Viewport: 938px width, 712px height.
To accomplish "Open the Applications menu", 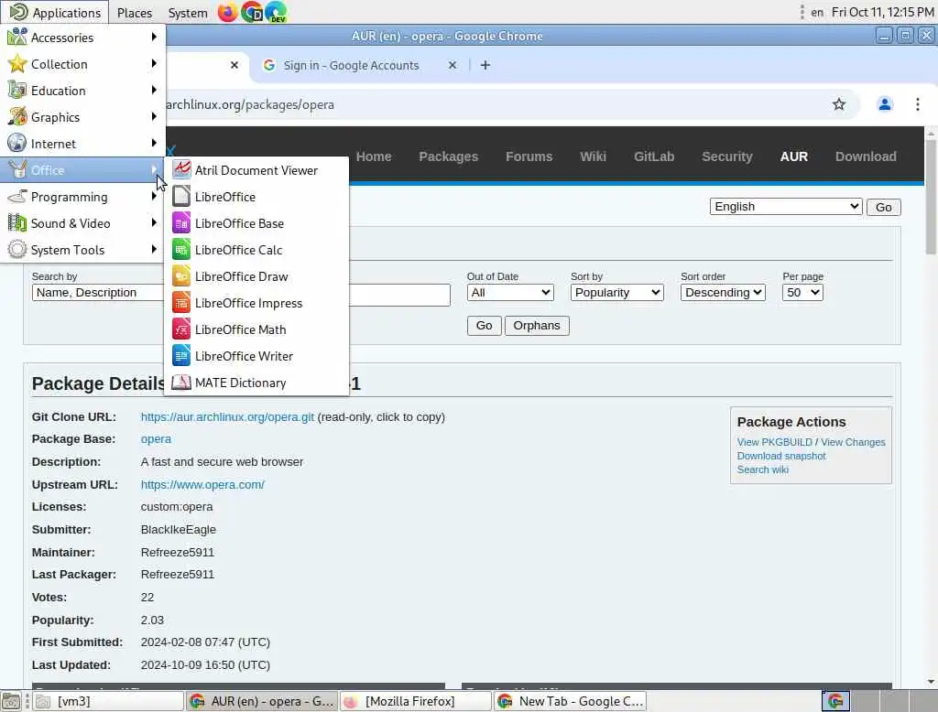I will pos(55,12).
